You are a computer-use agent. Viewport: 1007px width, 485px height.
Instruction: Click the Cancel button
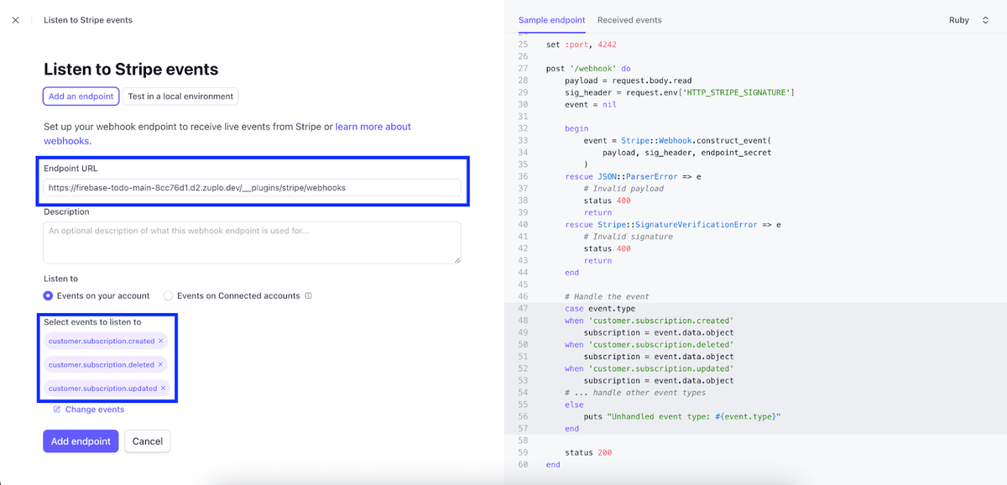coord(147,441)
